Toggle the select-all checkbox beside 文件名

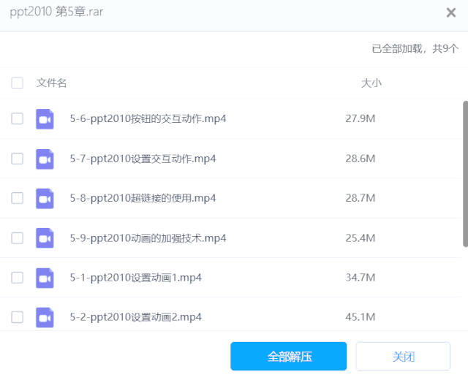(18, 83)
